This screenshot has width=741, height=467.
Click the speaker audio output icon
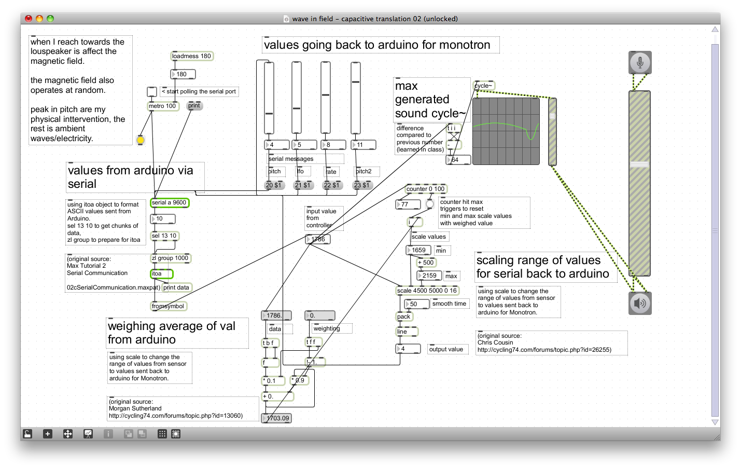pos(640,303)
